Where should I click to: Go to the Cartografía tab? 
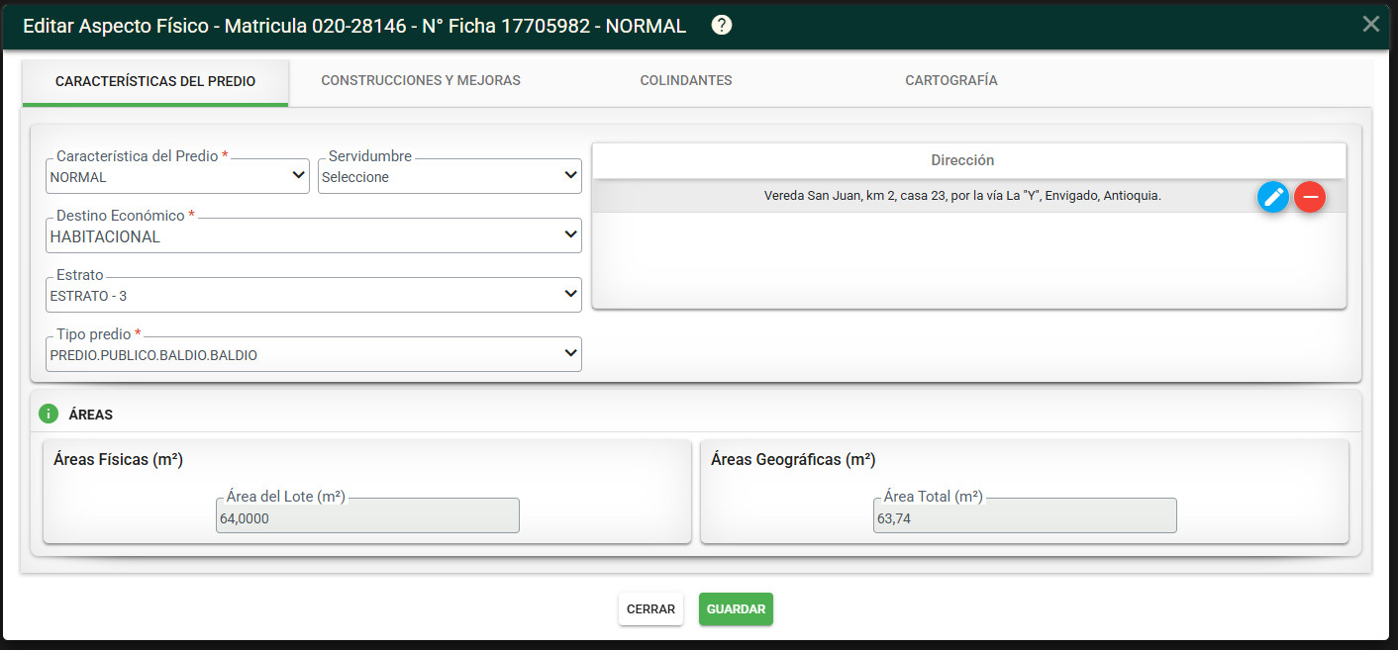[x=951, y=80]
